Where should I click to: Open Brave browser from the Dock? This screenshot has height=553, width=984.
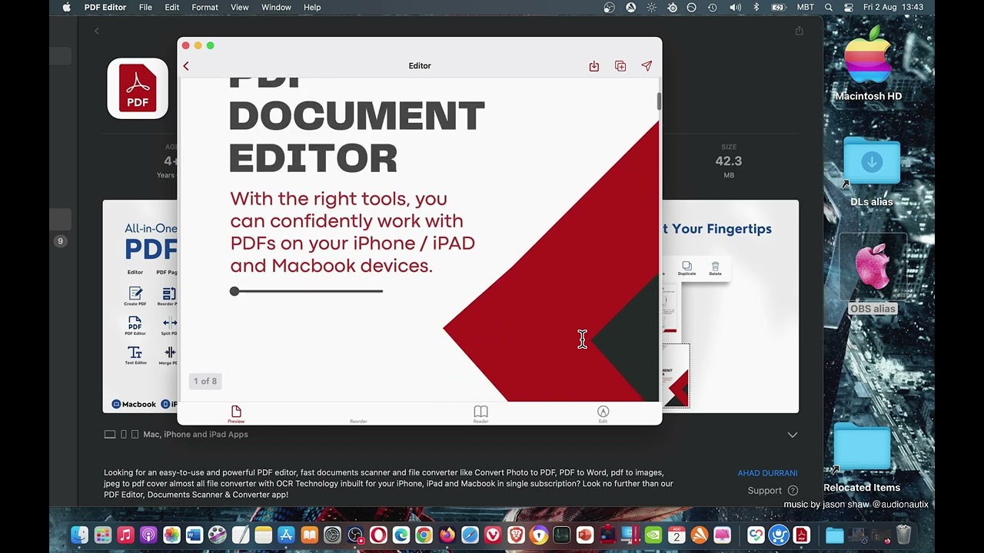(x=516, y=535)
